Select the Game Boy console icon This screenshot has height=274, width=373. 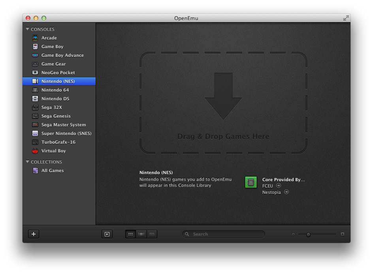click(35, 46)
